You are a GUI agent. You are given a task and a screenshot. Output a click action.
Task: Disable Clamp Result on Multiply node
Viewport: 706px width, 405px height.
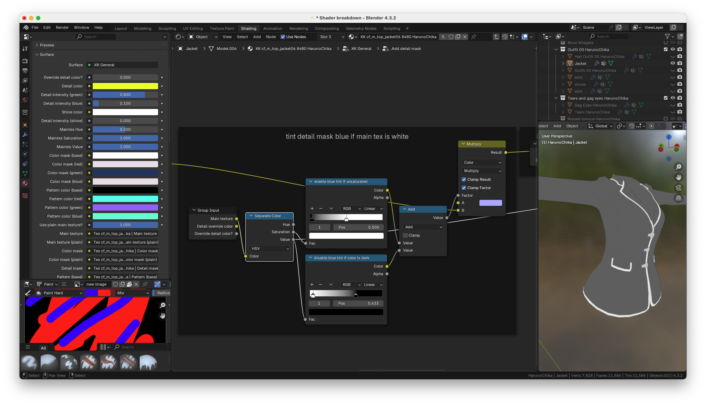(x=464, y=179)
